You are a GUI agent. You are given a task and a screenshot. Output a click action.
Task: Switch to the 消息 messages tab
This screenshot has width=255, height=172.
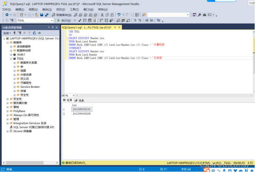[x=79, y=100]
